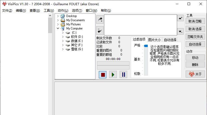Open the 选项(T) menu
Viewport: 207px width, 115px height.
pos(77,11)
